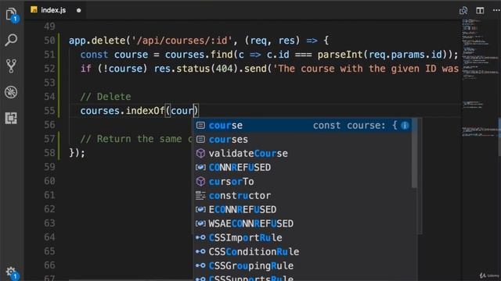The image size is (501, 281).
Task: Click 'courses.indexOf' on line 55
Action: coord(122,111)
